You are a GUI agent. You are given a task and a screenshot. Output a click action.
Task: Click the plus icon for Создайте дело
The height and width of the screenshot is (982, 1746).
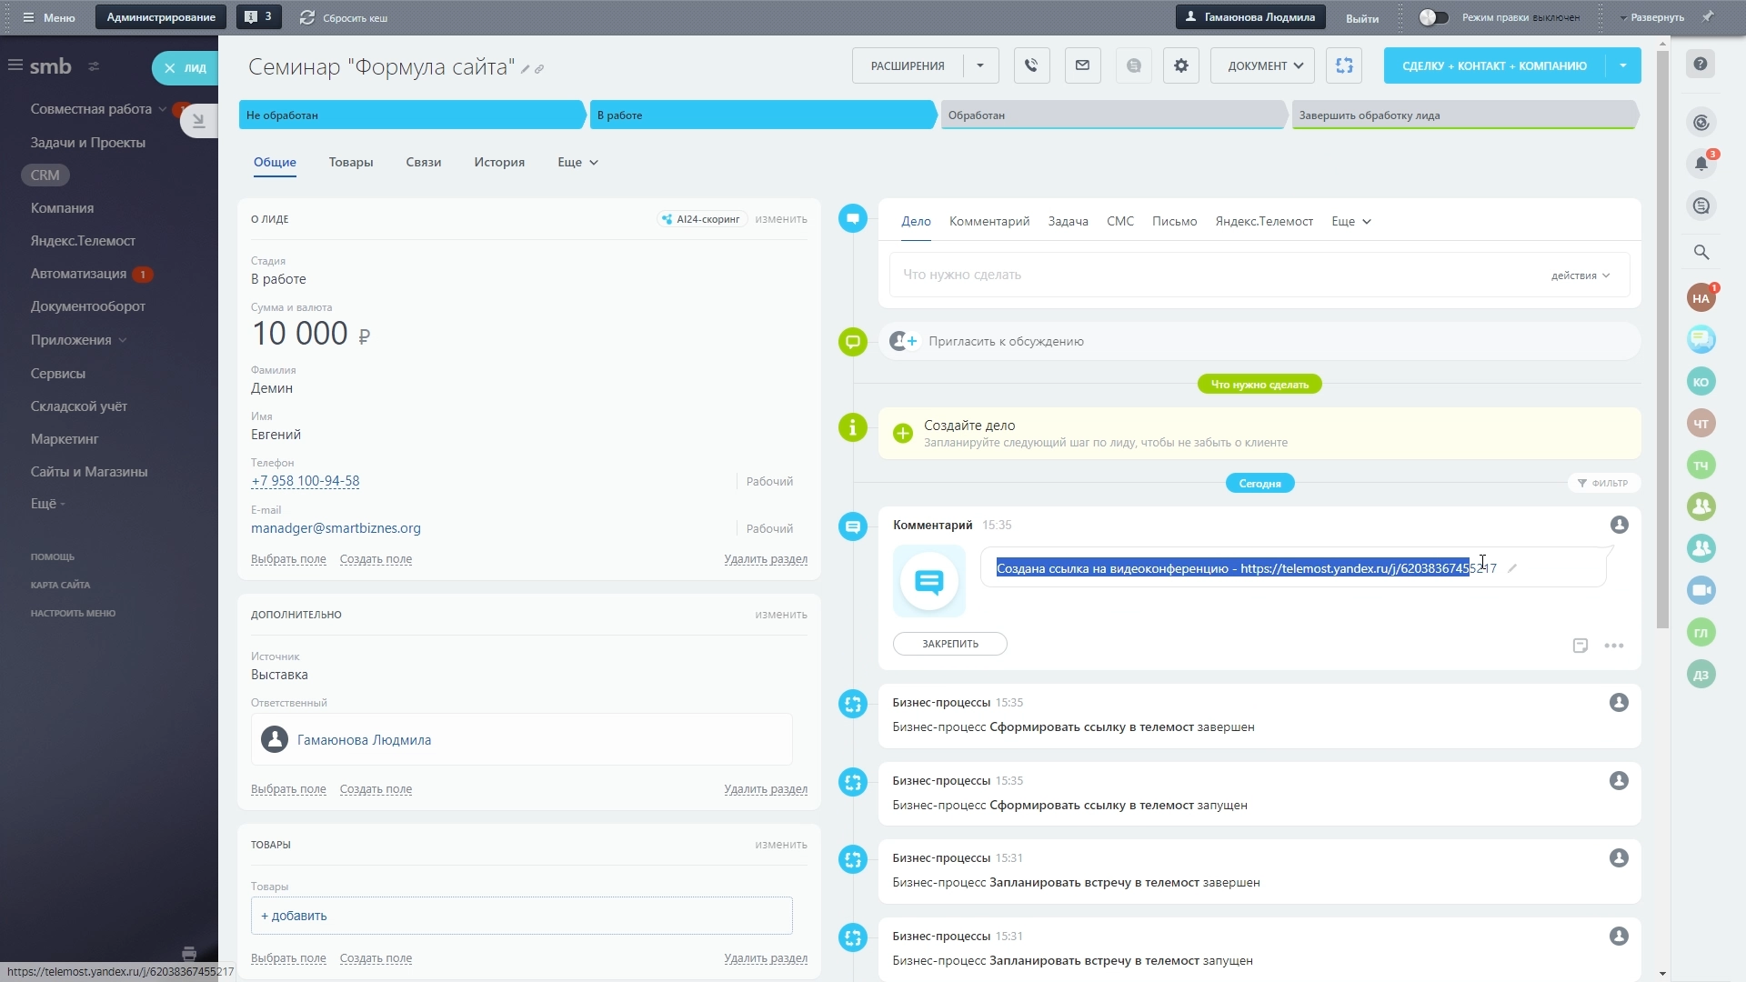pyautogui.click(x=902, y=434)
